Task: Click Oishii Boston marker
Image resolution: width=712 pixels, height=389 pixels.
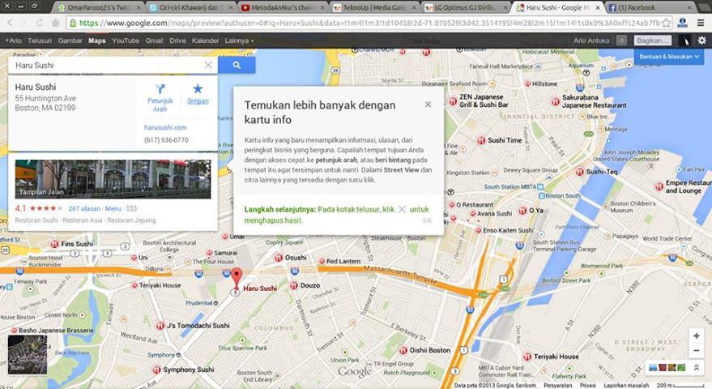Action: pyautogui.click(x=403, y=350)
